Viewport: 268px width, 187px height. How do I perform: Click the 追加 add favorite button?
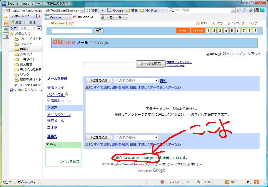click(16, 23)
